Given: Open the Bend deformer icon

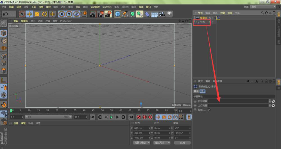Looking at the screenshot, I should (x=147, y=14).
